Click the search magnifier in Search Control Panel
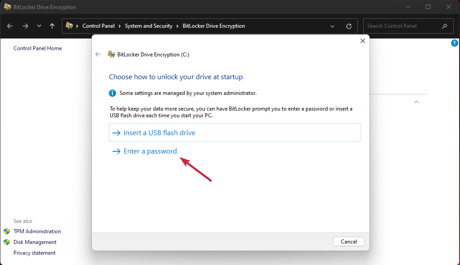460x265 pixels. coord(444,26)
